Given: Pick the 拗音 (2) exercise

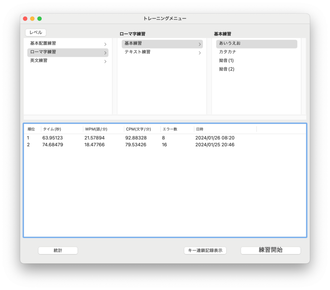Looking at the screenshot, I should 226,70.
